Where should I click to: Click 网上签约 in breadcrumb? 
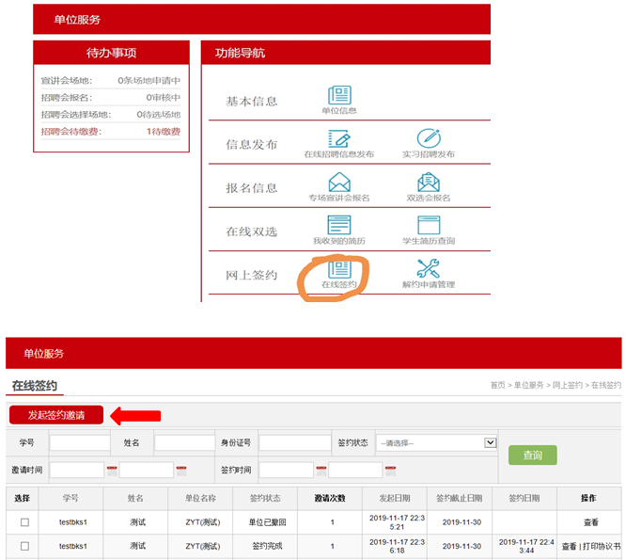tap(568, 385)
